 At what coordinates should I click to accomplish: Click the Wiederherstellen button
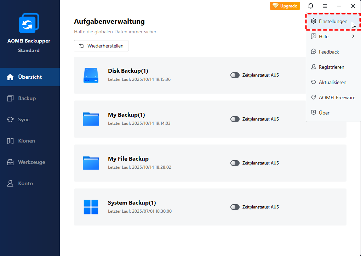(101, 46)
